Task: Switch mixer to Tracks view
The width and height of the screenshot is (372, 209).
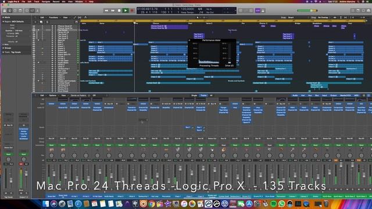Action: 203,95
